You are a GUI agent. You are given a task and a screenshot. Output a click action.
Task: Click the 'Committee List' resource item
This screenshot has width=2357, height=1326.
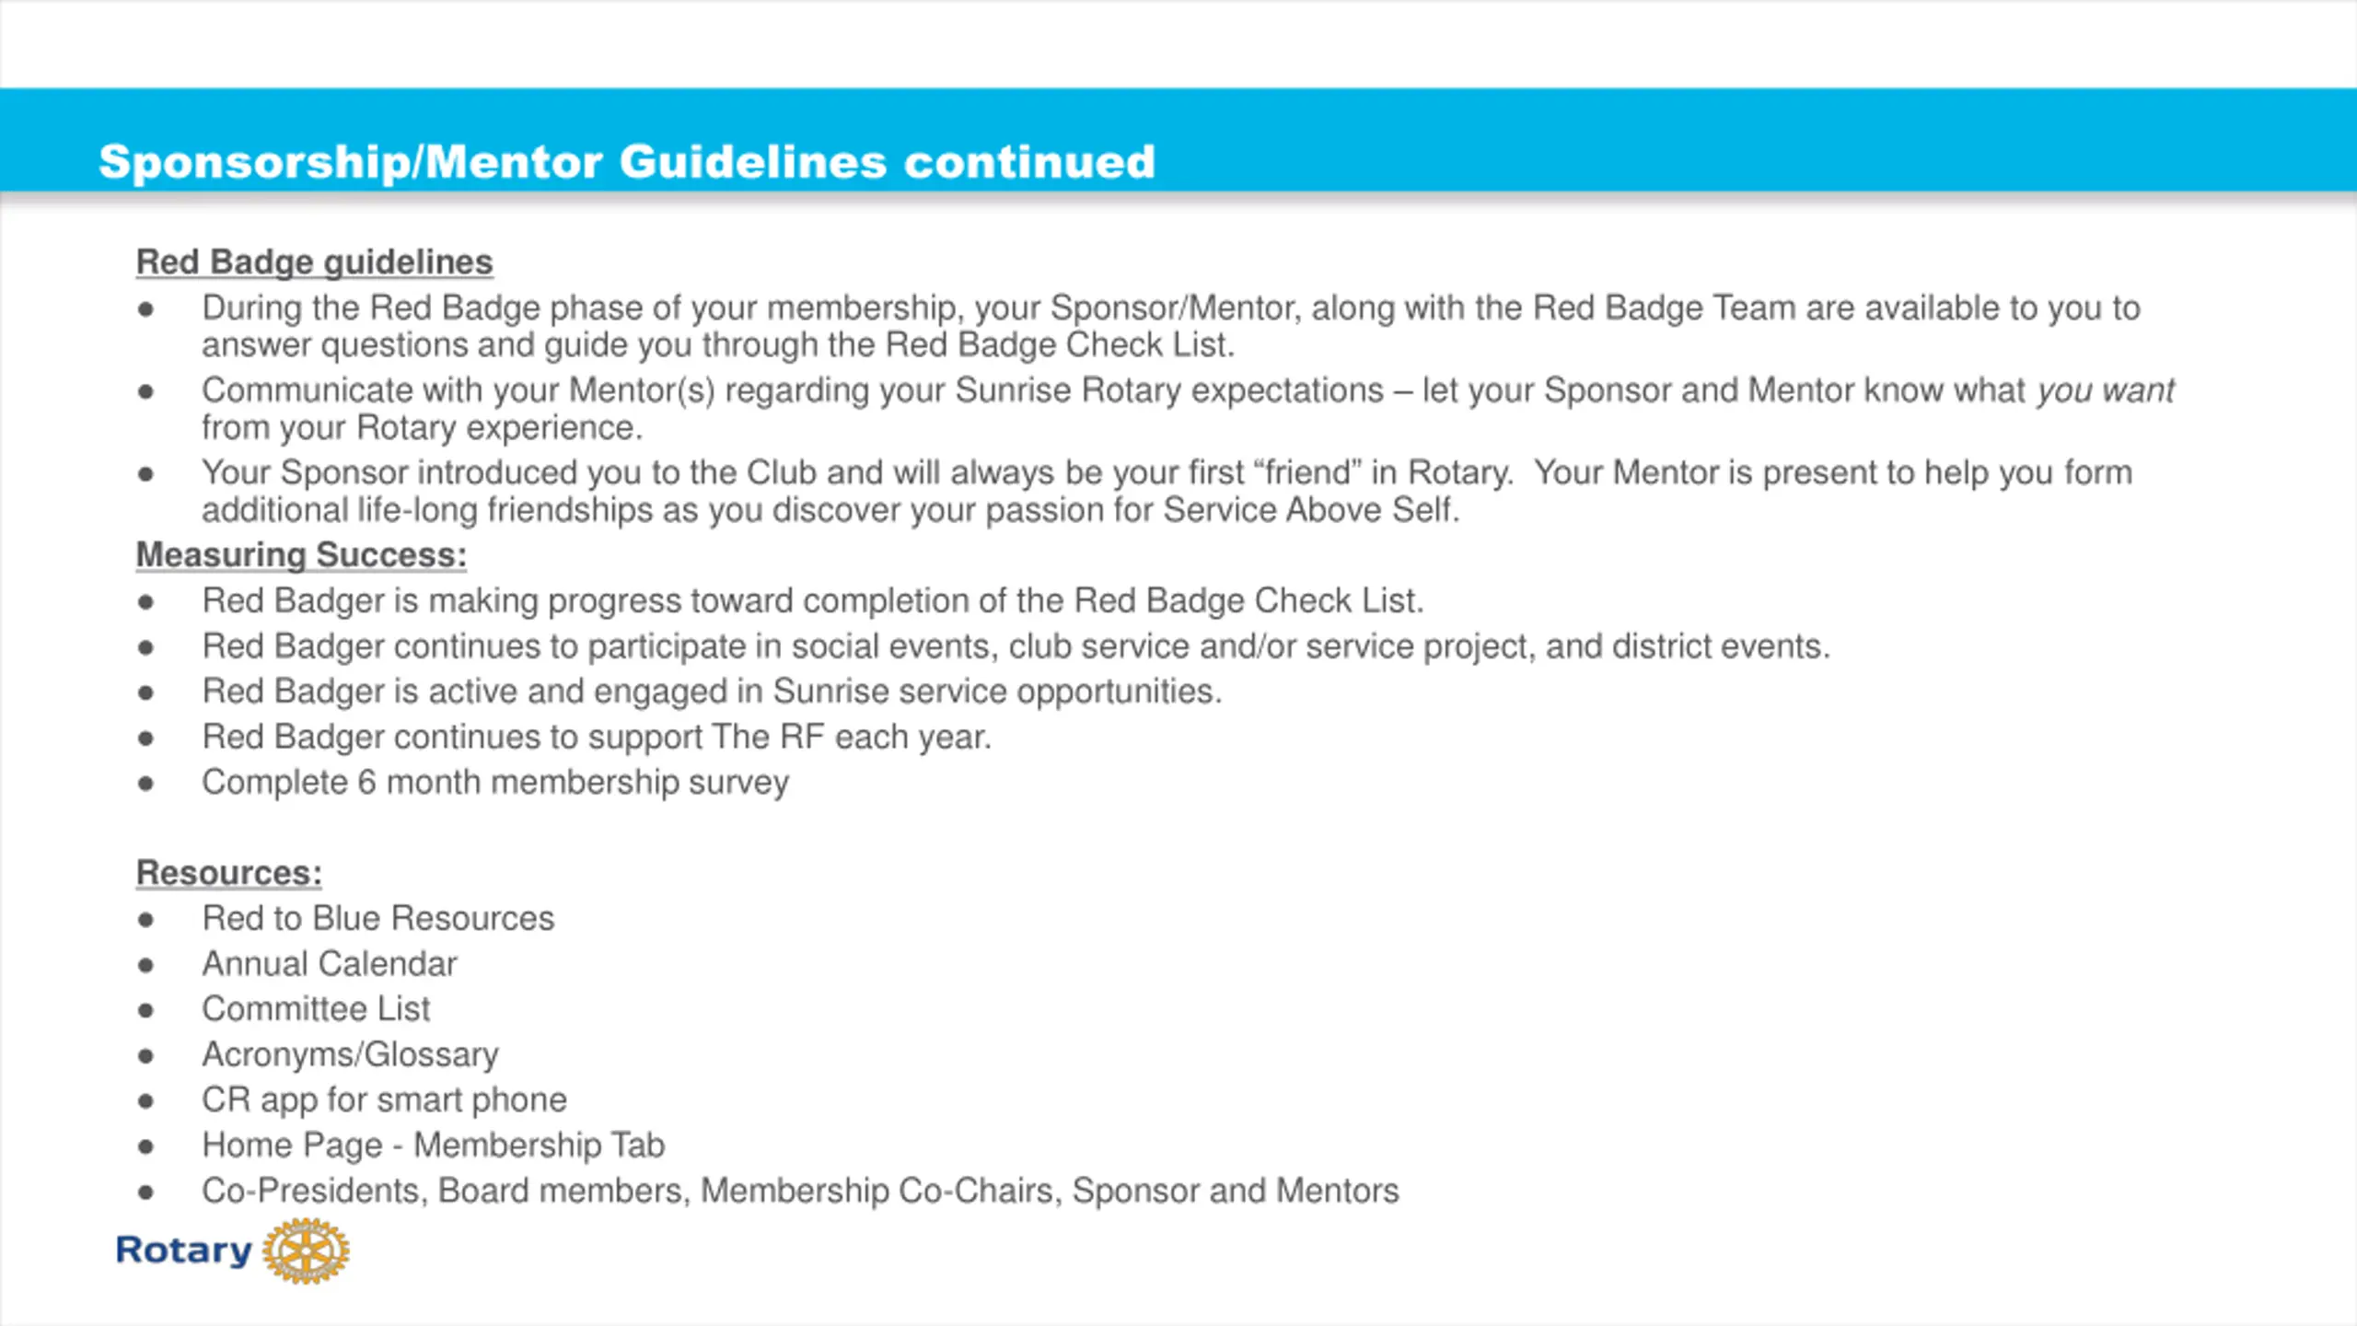pos(316,1009)
